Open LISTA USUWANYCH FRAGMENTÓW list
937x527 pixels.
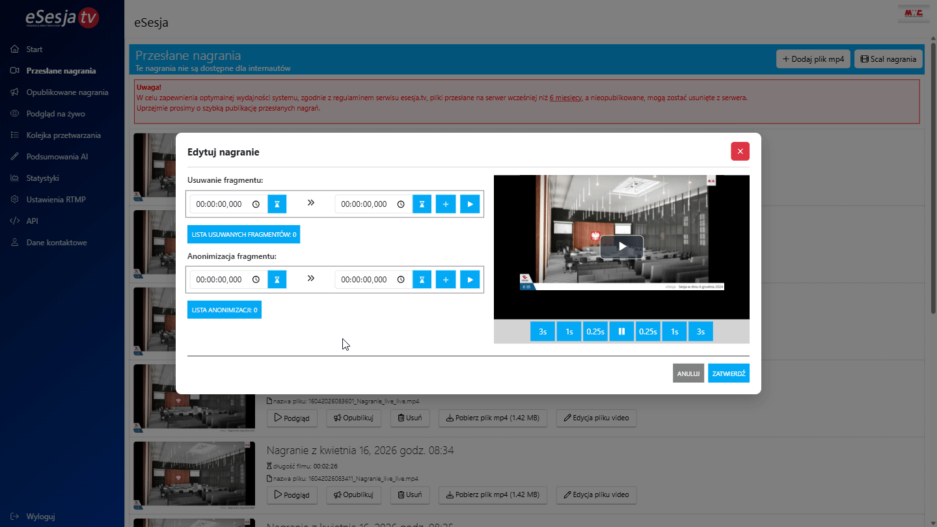(243, 234)
